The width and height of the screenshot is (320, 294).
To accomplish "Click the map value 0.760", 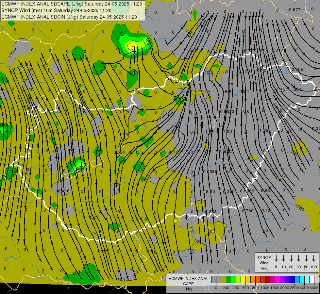I will pos(248,211).
